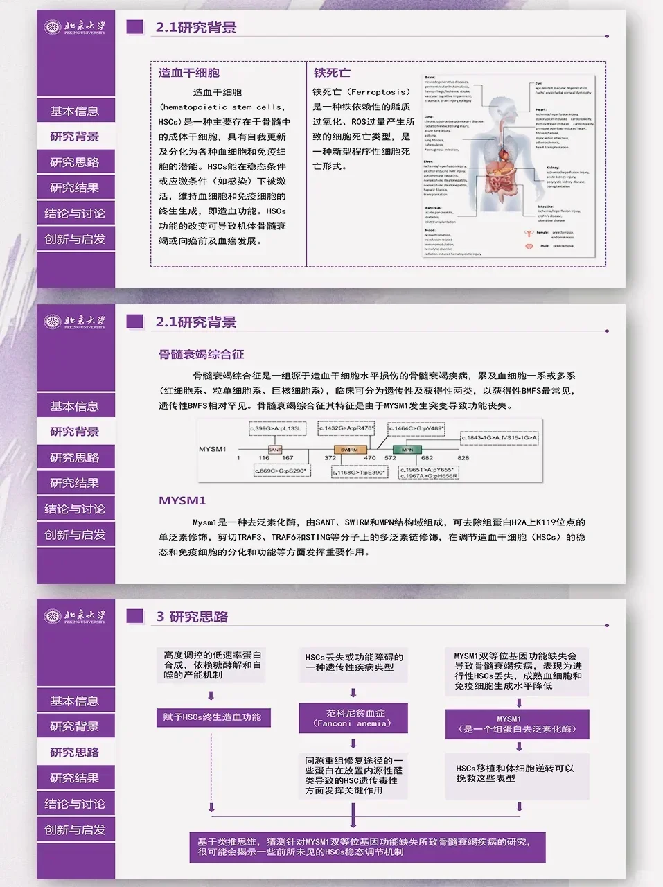Click the 范科尼贫血症 (Fanconi anemia) box
Viewport: 663px width, 887px height.
click(x=353, y=717)
